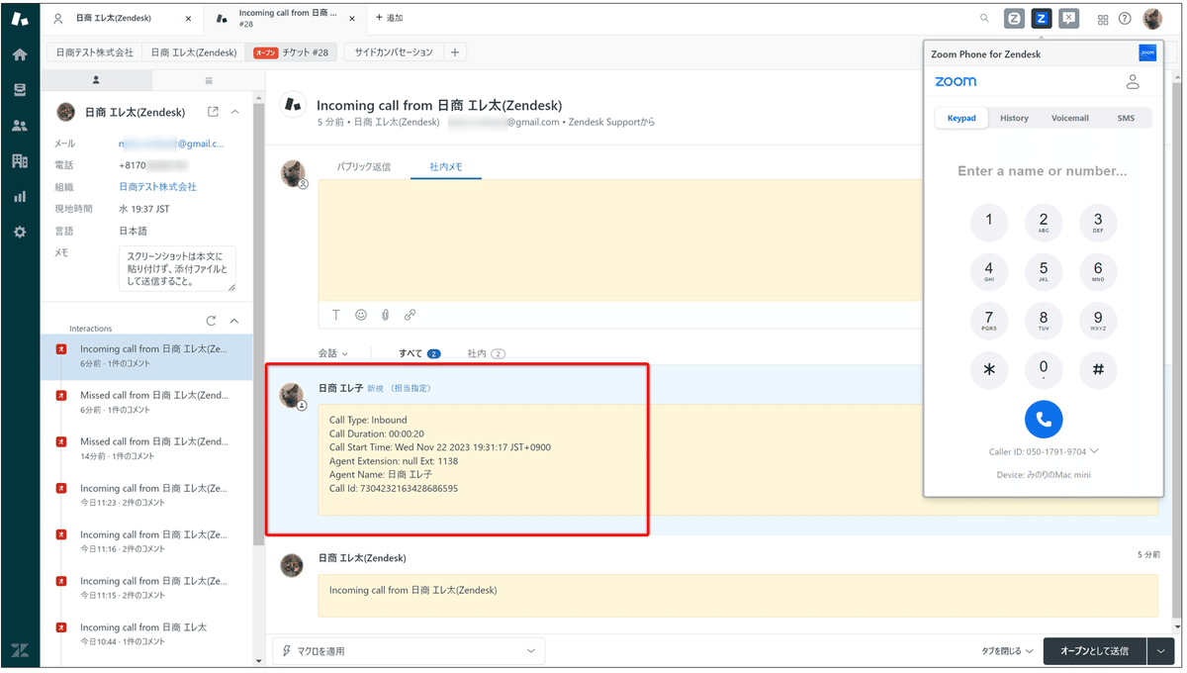This screenshot has height=673, width=1187.
Task: Open the チケット #28 breadcrumb
Action: (x=292, y=52)
